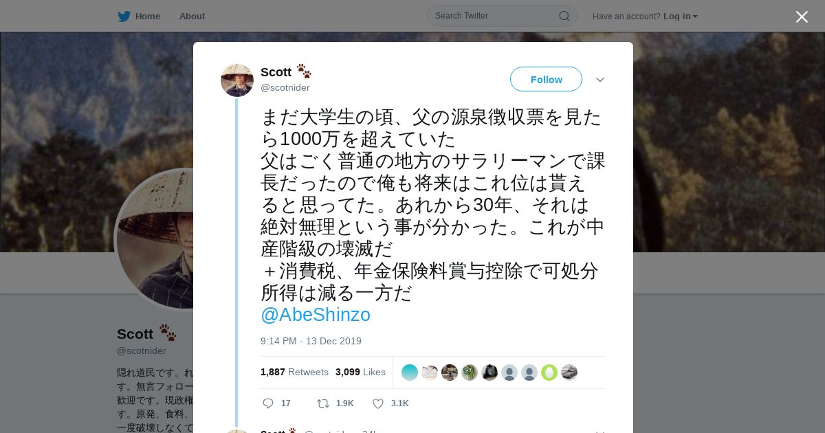Viewport: 825px width, 433px height.
Task: View the 1,887 Retweets list
Action: pos(294,372)
